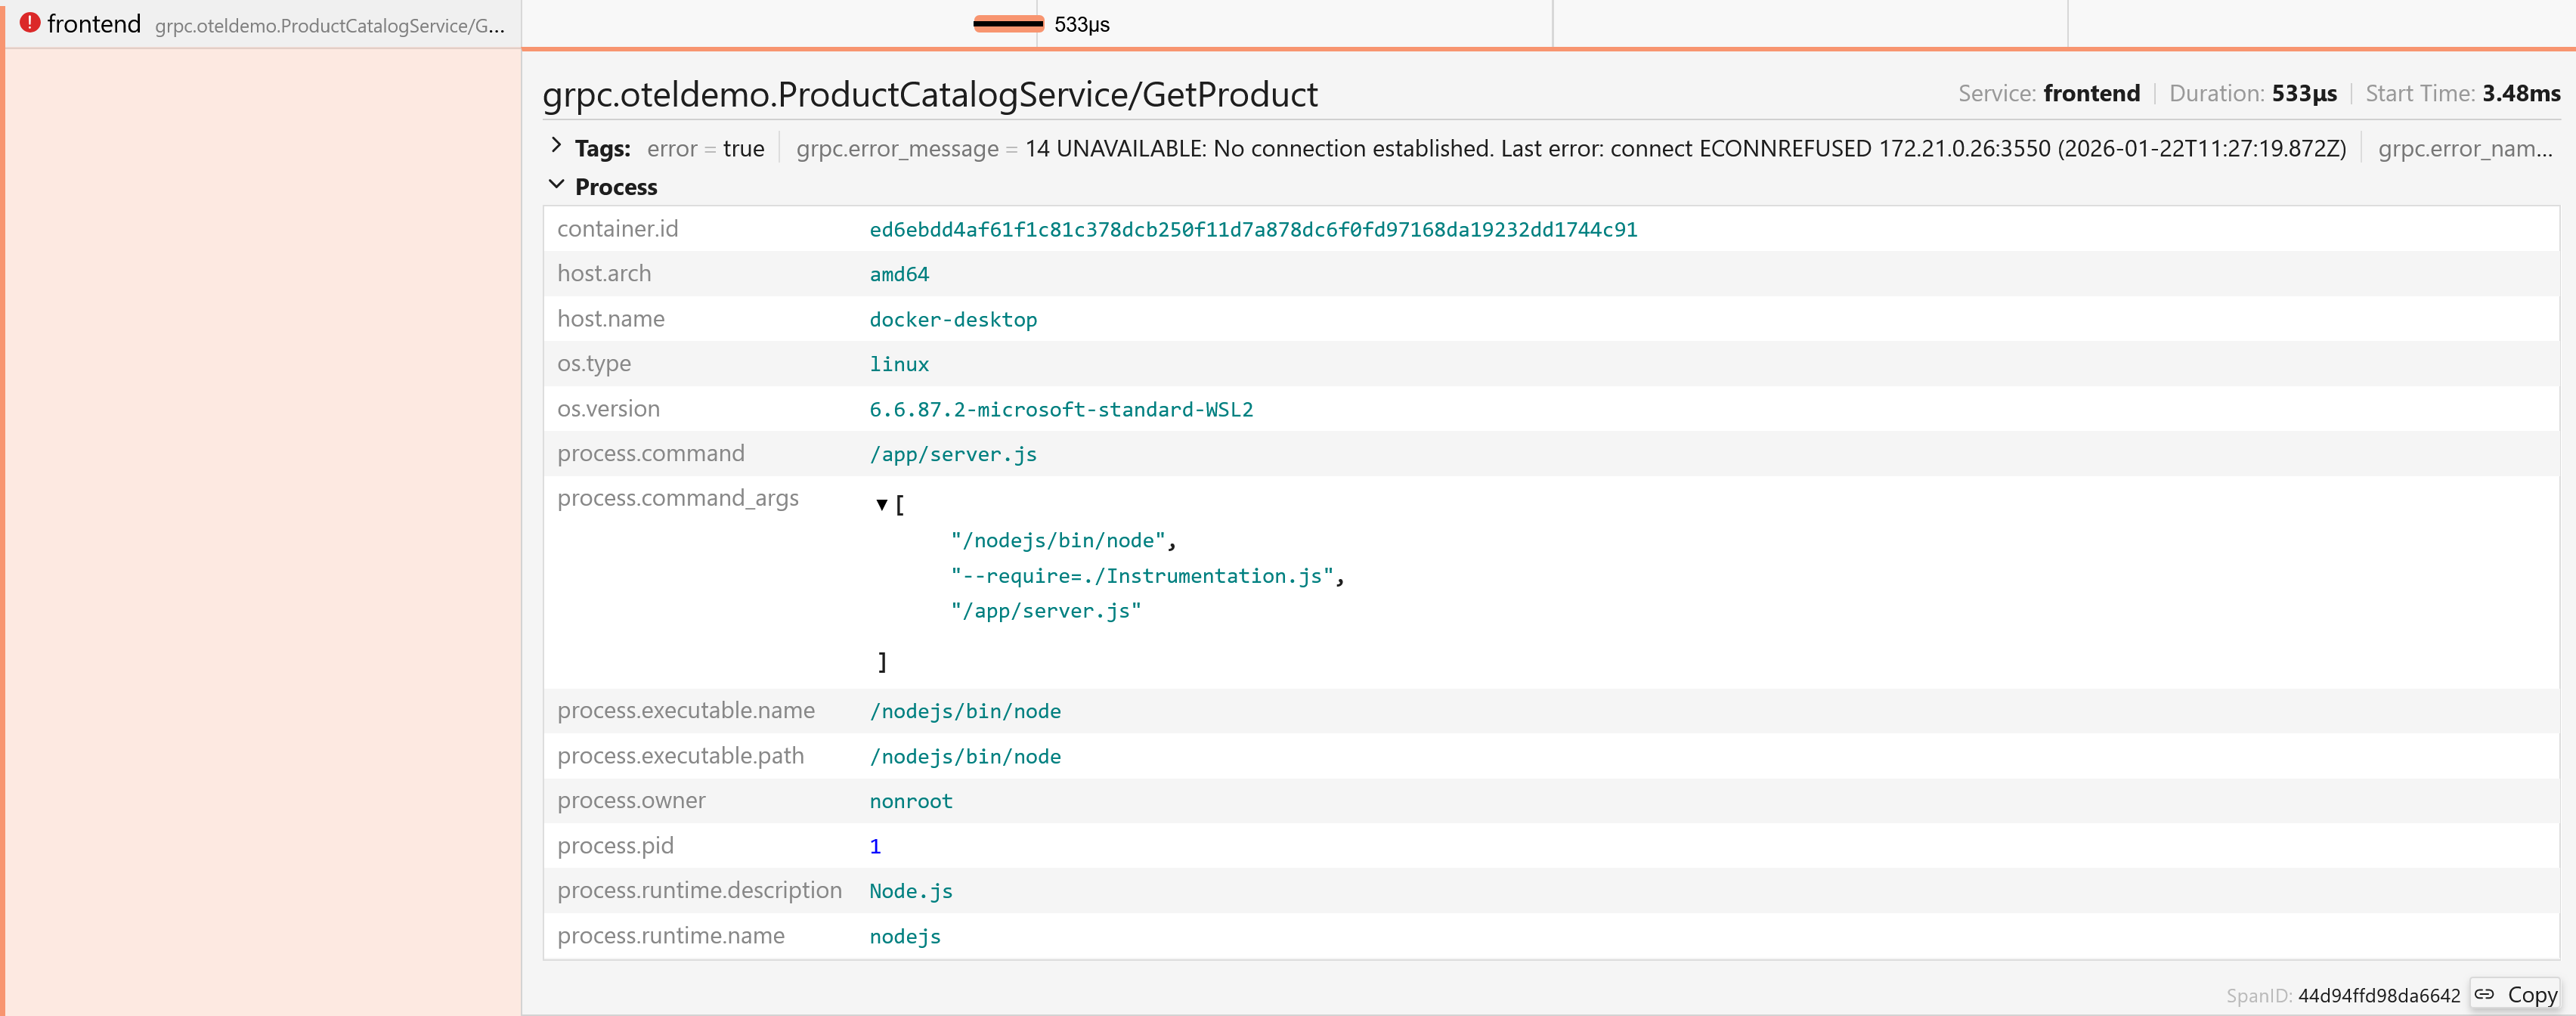Click the orange span bar in the timeline

coord(1008,24)
